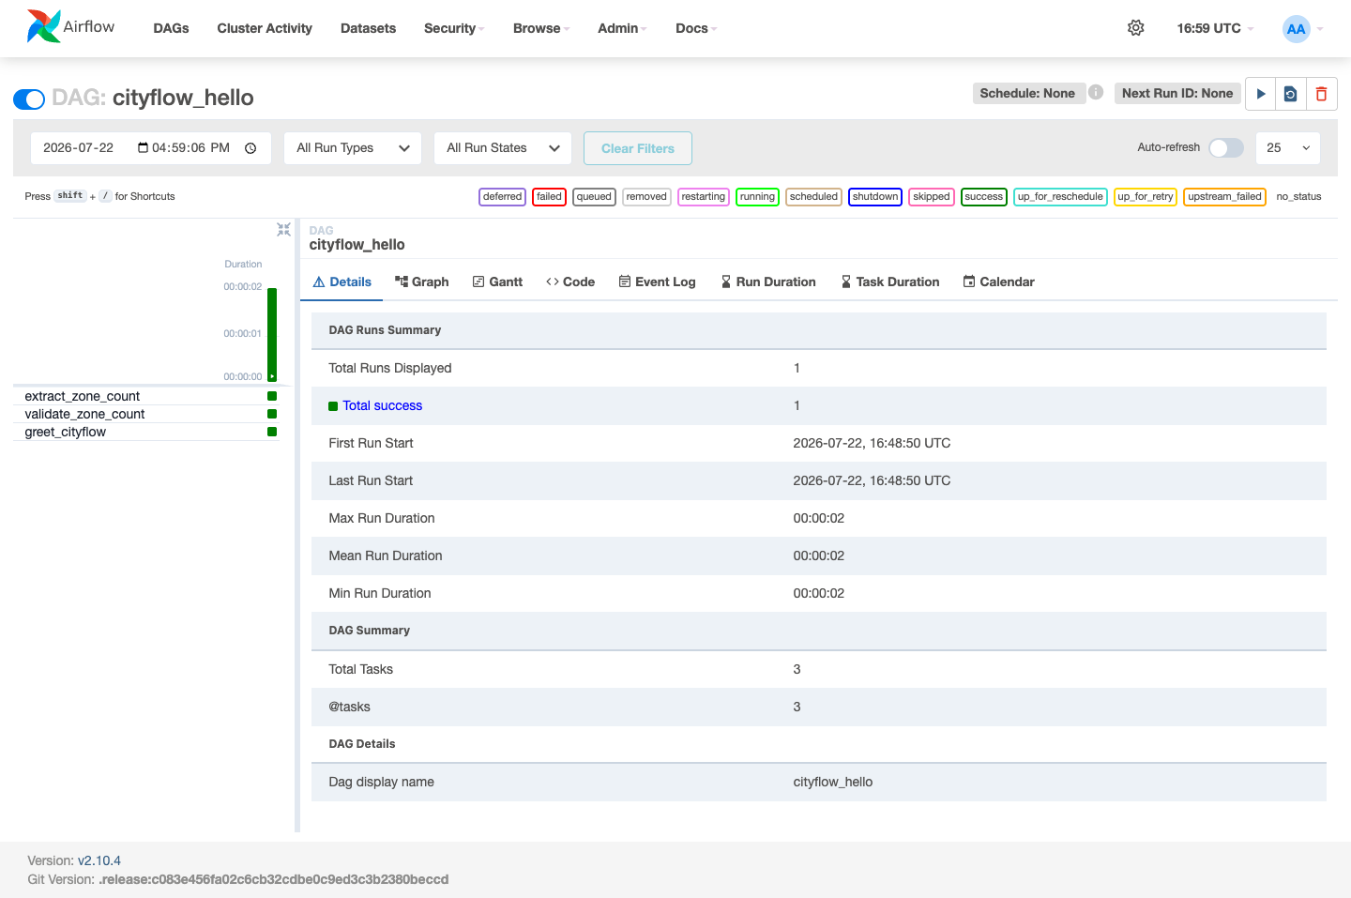This screenshot has width=1351, height=898.
Task: Go to the DAGs page
Action: tap(171, 28)
